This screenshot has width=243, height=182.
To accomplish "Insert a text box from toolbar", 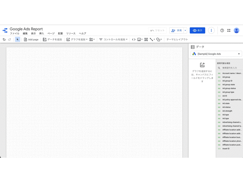I will 146,39.
